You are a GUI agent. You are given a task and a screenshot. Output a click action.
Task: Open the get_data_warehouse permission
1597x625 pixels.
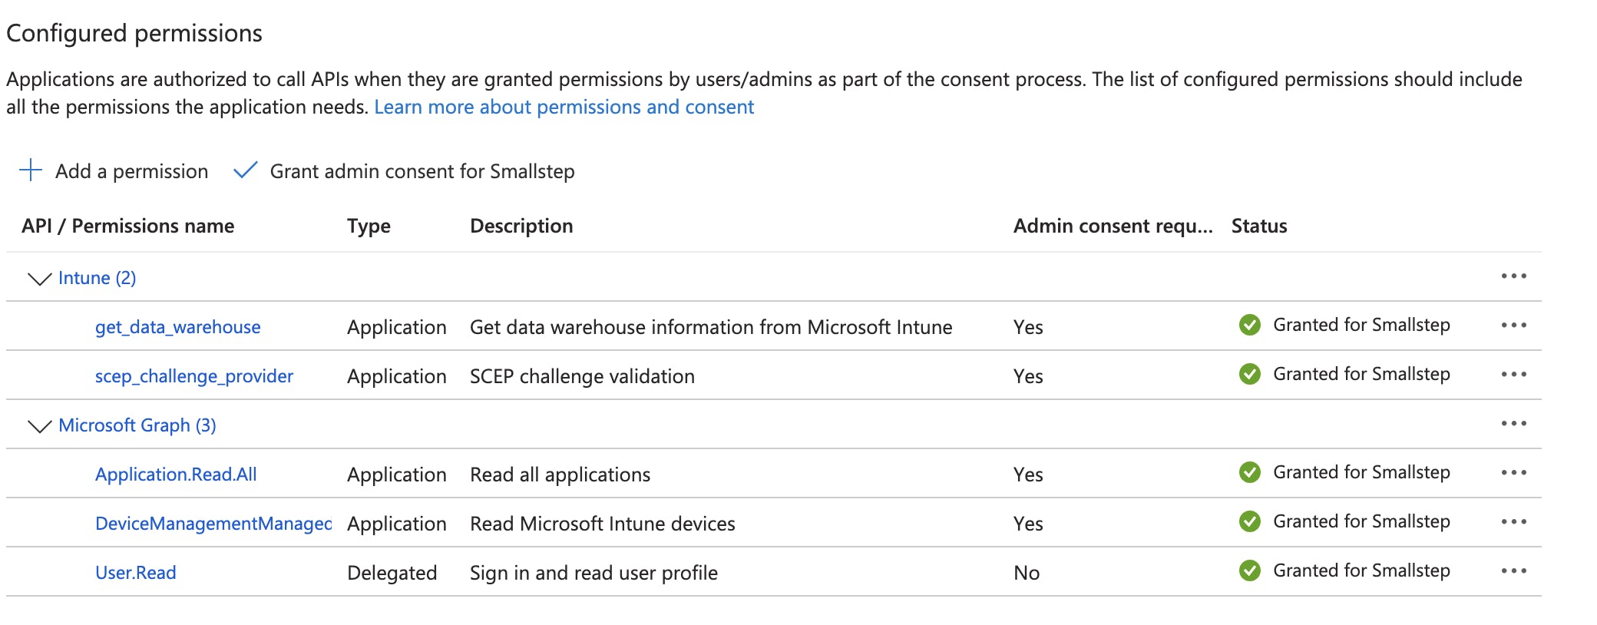tap(177, 327)
